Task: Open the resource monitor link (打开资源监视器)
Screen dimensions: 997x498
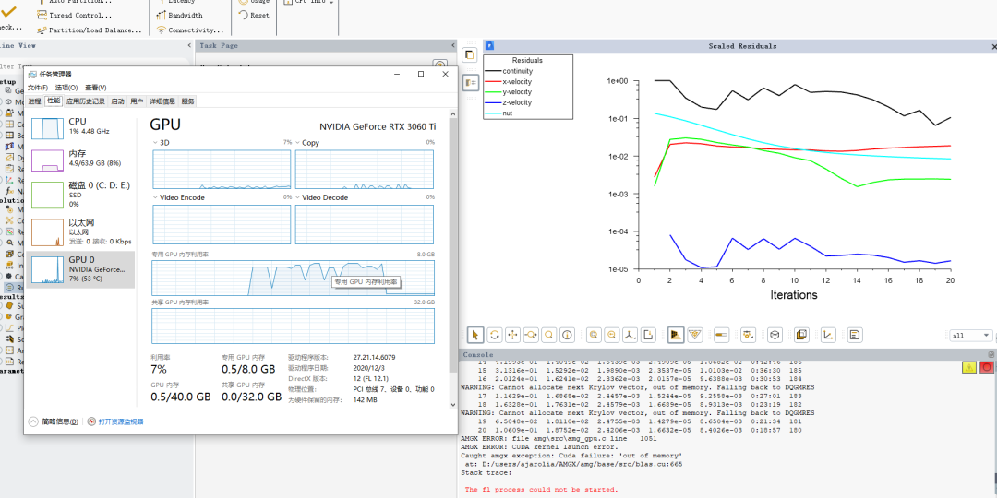Action: pyautogui.click(x=120, y=421)
